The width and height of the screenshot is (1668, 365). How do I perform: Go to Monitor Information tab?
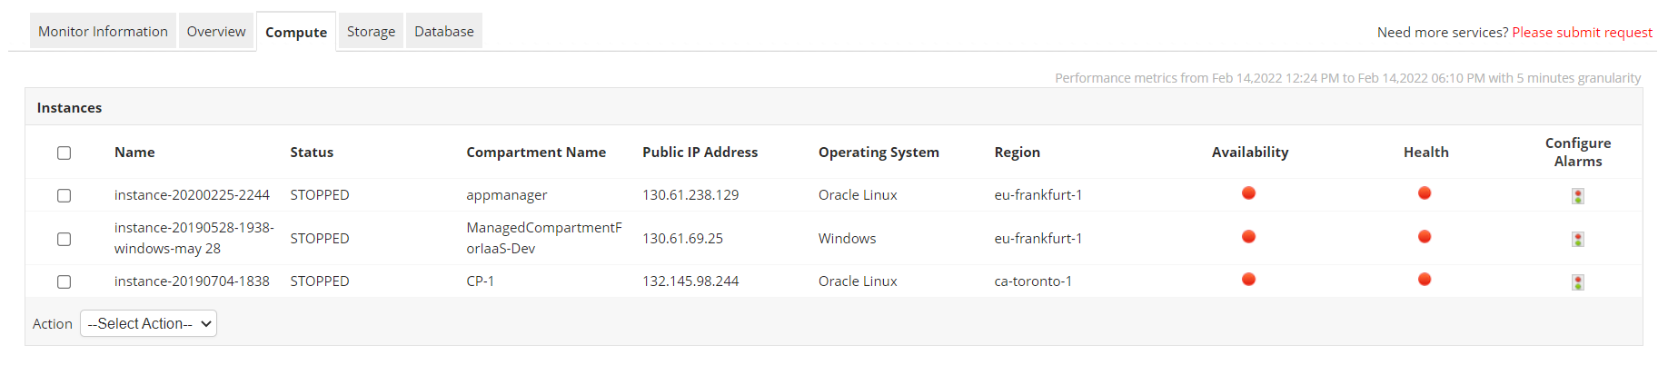pyautogui.click(x=103, y=32)
